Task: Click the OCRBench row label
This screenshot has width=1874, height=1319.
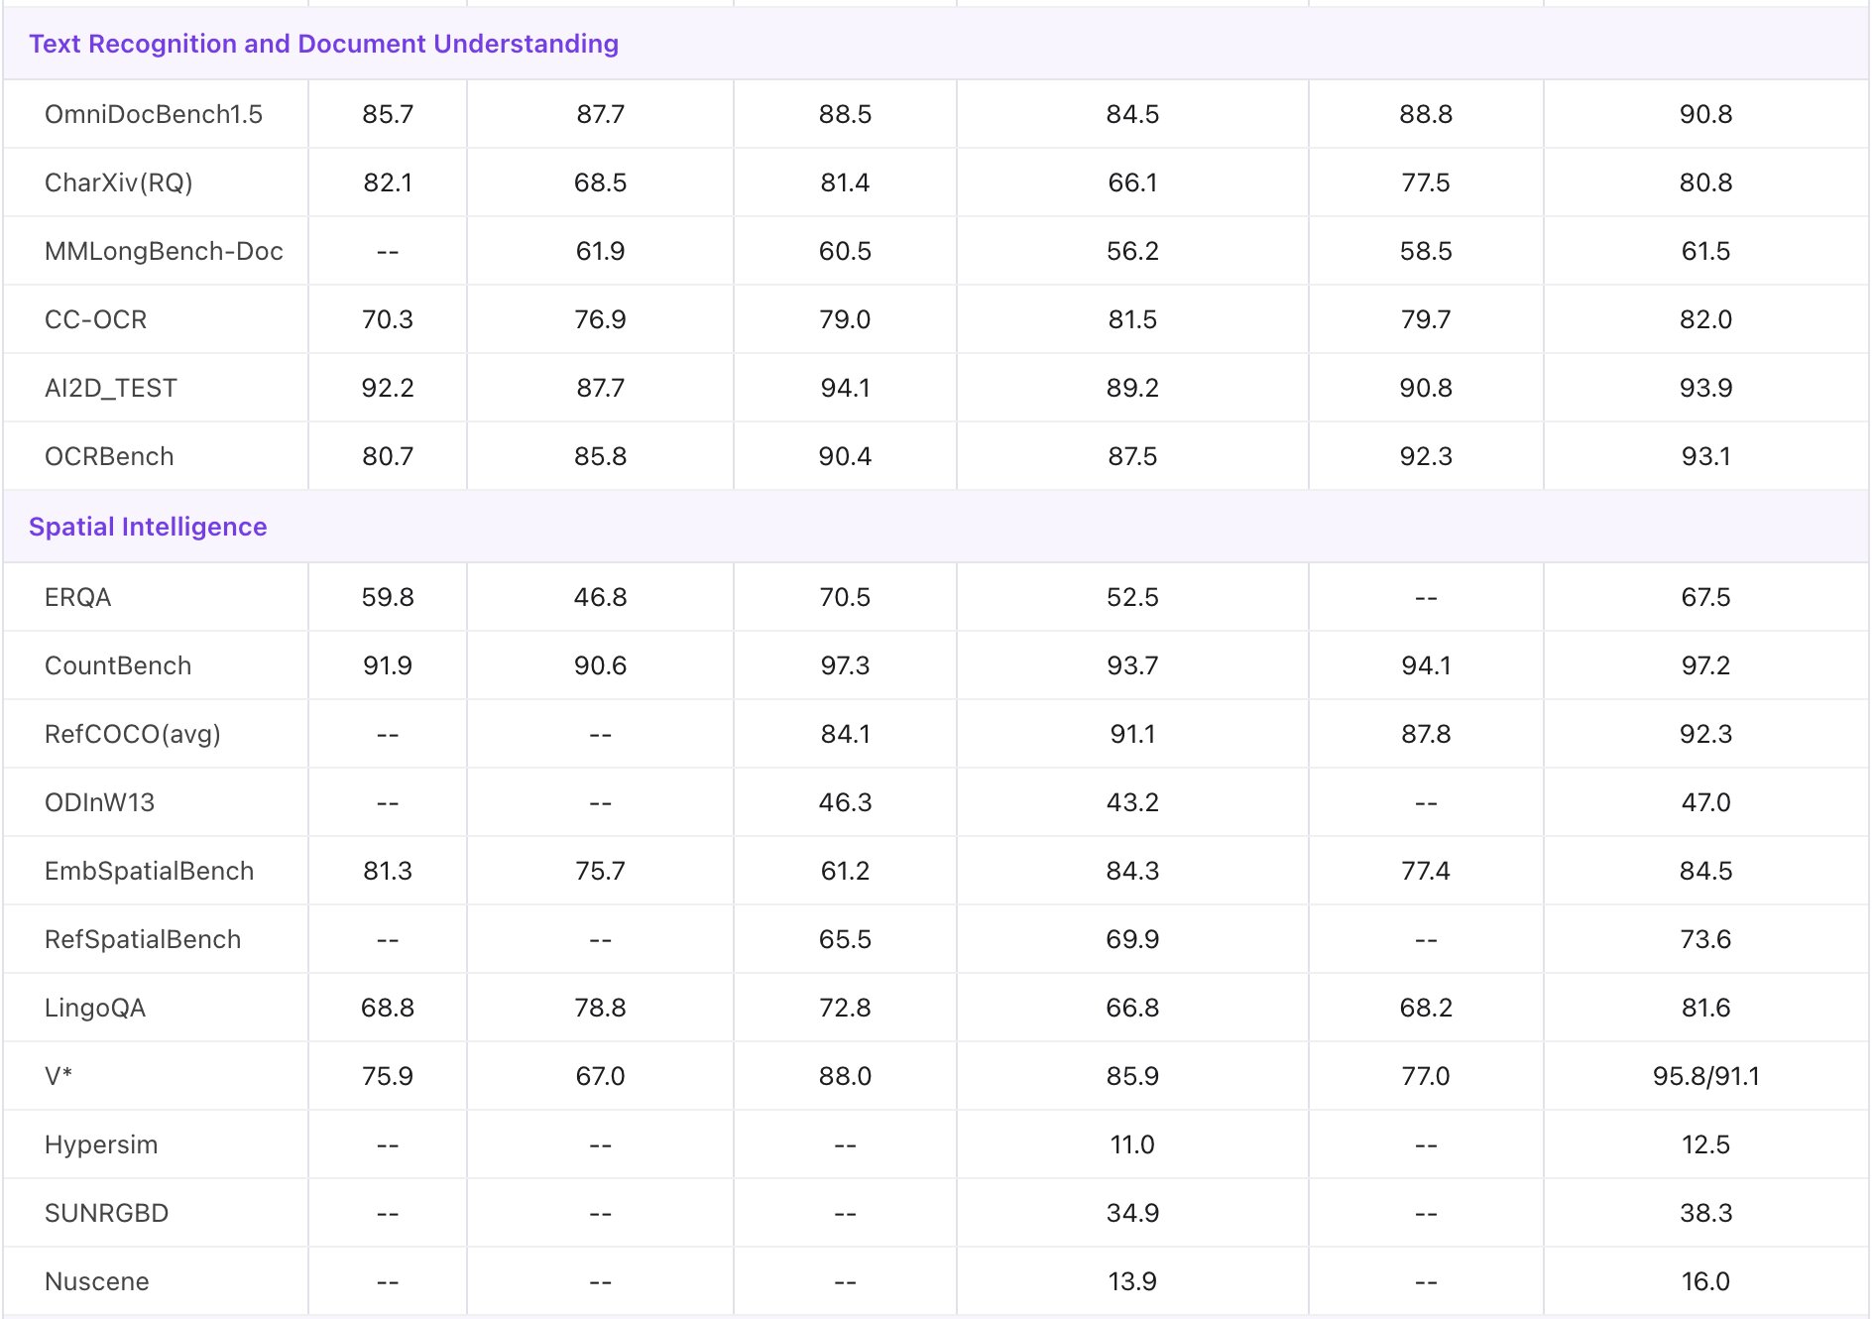Action: pyautogui.click(x=109, y=456)
